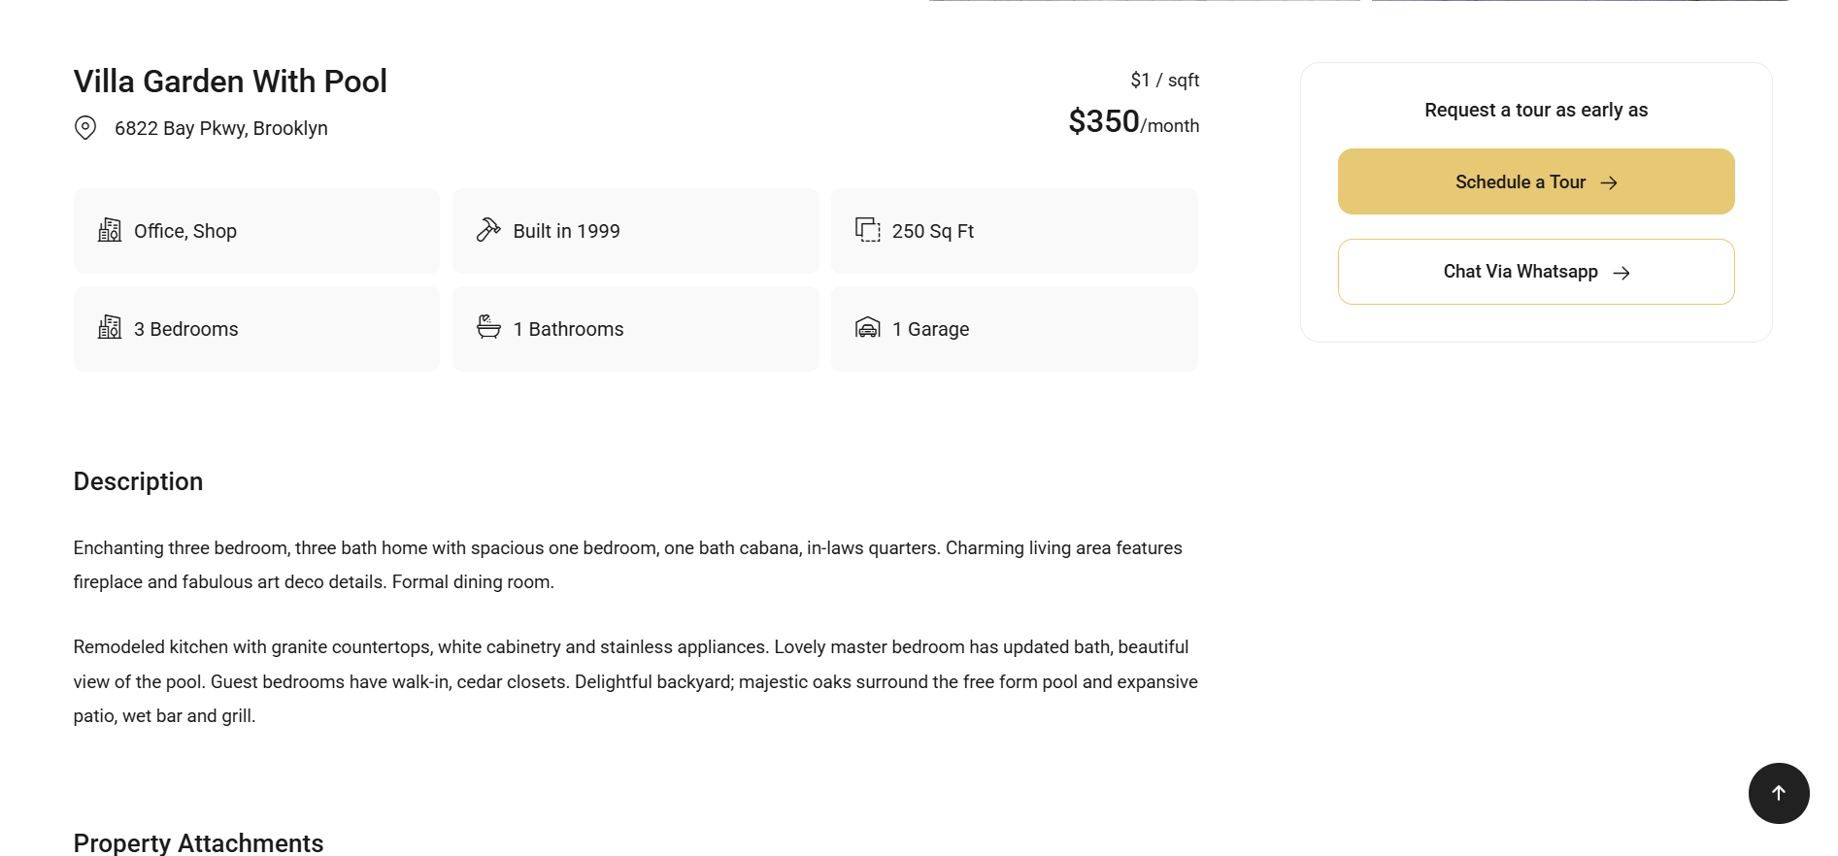Screen dimensions: 1838x856
Task: Click the 6822 Bay Pkwy, Brooklyn address
Action: [221, 128]
